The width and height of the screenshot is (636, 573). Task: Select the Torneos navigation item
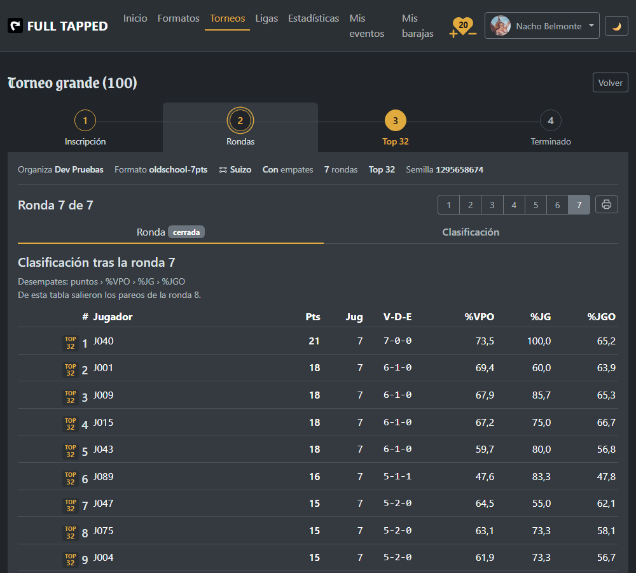click(227, 18)
